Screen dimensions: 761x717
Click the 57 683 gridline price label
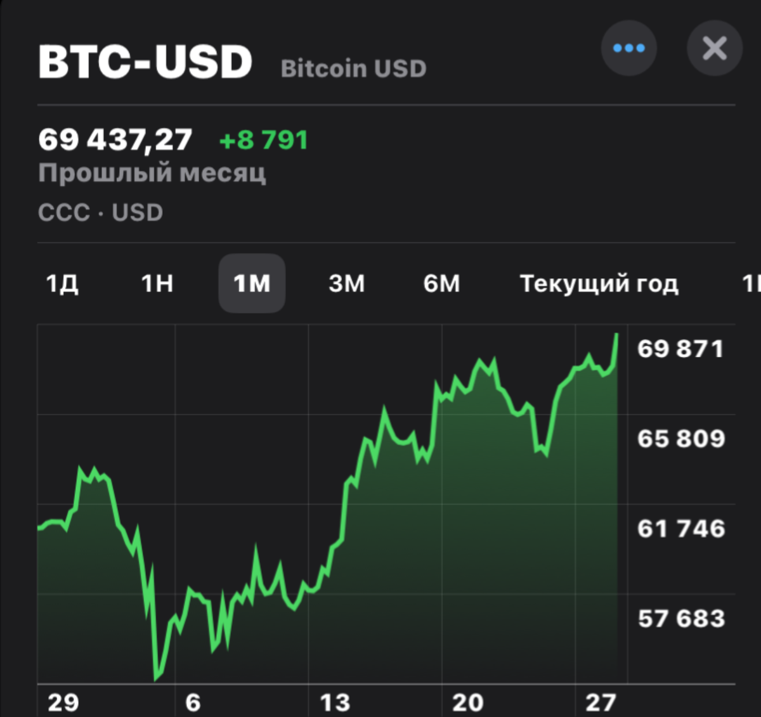[680, 618]
